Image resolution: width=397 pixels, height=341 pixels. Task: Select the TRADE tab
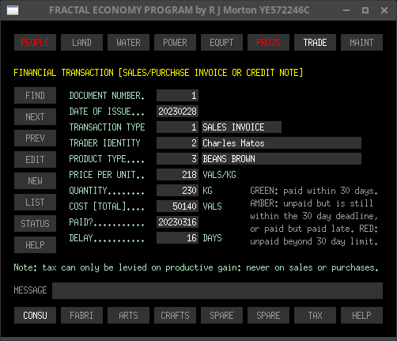click(x=315, y=42)
